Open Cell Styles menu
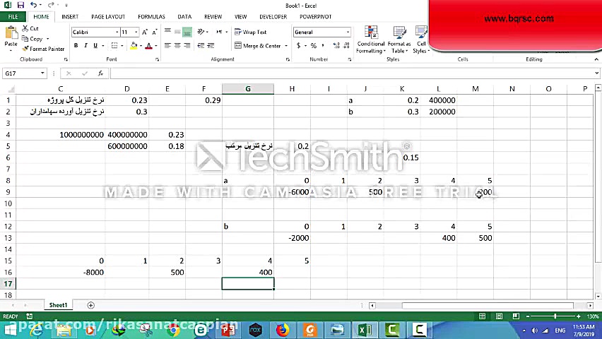Viewport: 602px width, 339px height. [421, 40]
